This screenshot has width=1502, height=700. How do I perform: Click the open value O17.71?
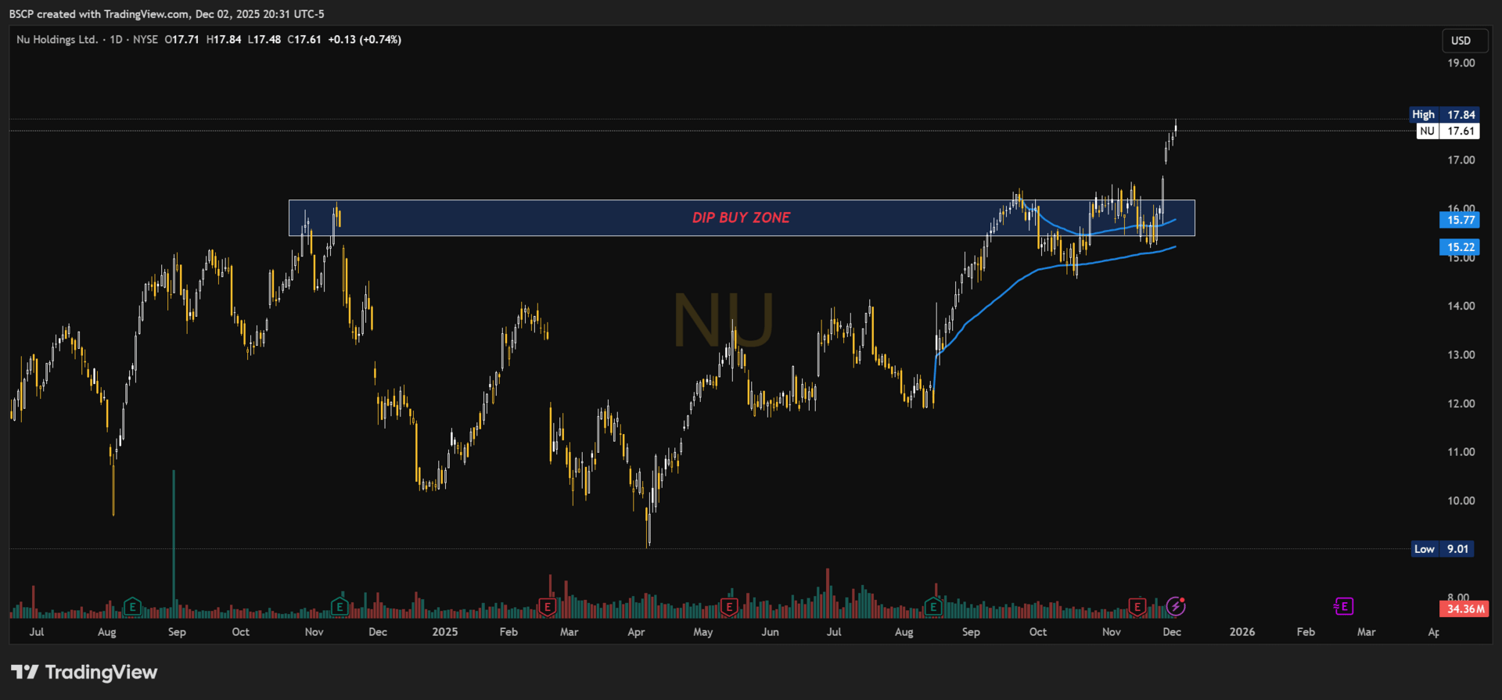coord(182,39)
